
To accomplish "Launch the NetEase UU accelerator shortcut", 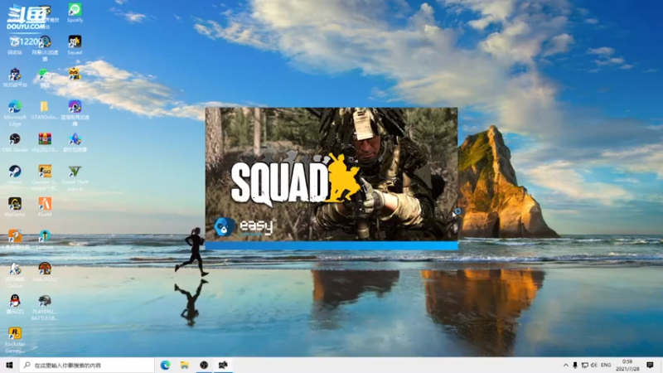I will pos(45,47).
